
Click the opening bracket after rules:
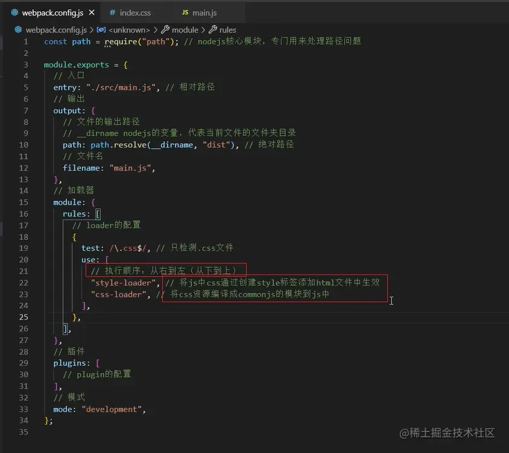coord(98,214)
